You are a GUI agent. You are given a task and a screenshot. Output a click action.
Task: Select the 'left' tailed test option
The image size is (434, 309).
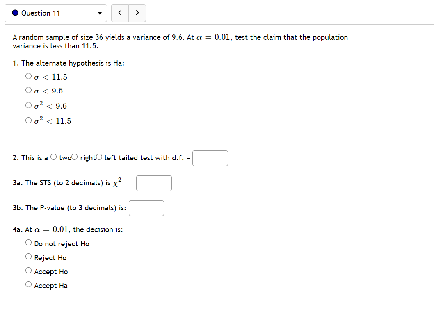pyautogui.click(x=98, y=156)
